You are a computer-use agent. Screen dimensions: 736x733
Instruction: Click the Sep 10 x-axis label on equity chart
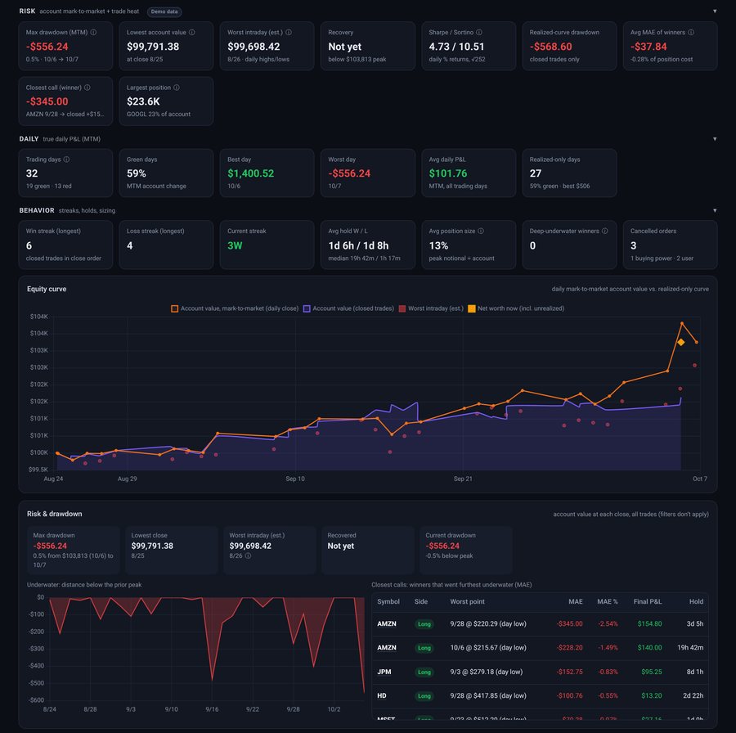point(294,479)
